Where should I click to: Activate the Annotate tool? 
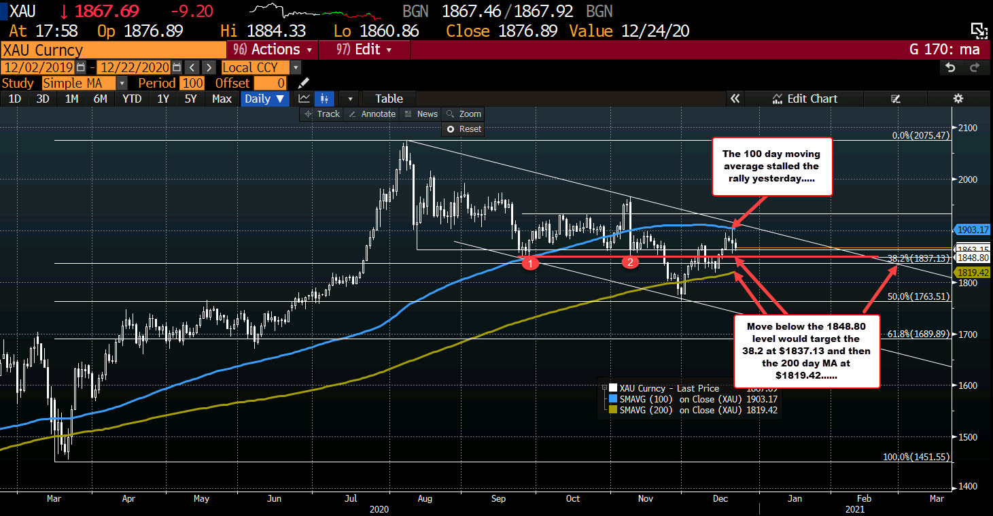click(372, 114)
